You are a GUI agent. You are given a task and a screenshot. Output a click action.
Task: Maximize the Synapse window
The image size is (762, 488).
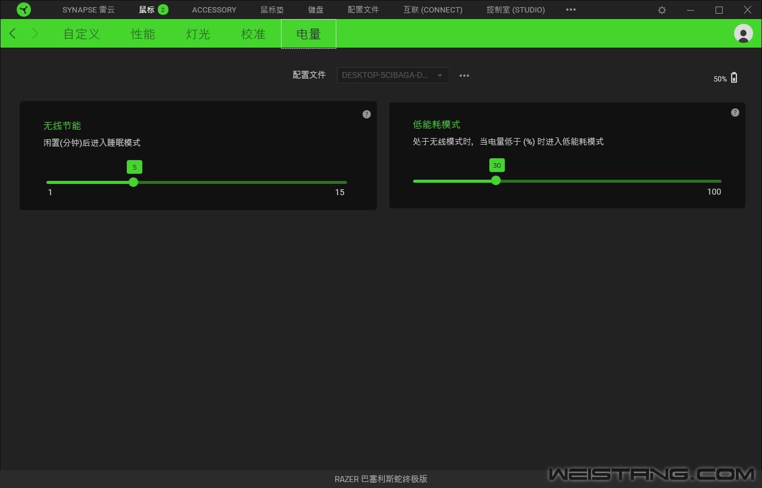719,10
